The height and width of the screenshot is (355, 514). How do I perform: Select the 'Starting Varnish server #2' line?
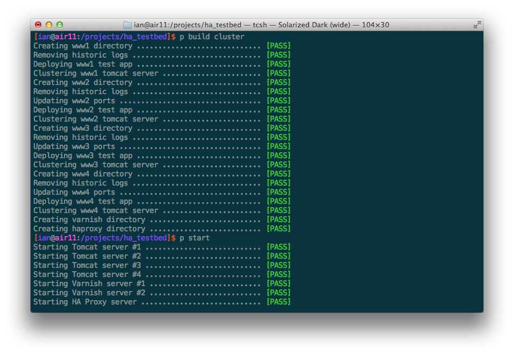point(89,293)
